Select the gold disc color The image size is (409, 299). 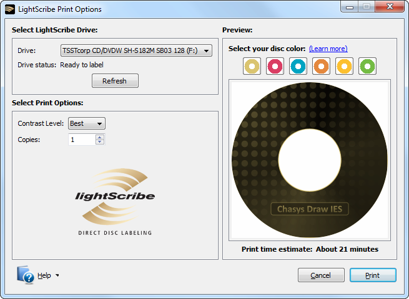(x=252, y=66)
